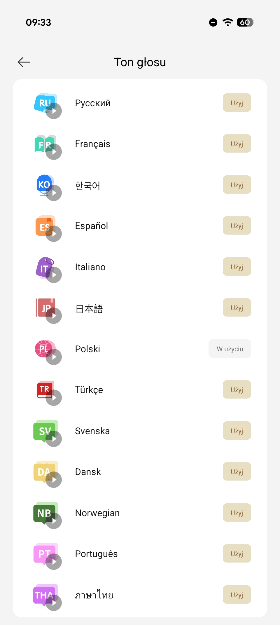Select the Português language row

[x=140, y=554]
